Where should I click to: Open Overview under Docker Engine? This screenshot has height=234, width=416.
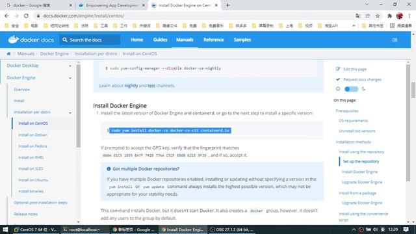(21, 90)
